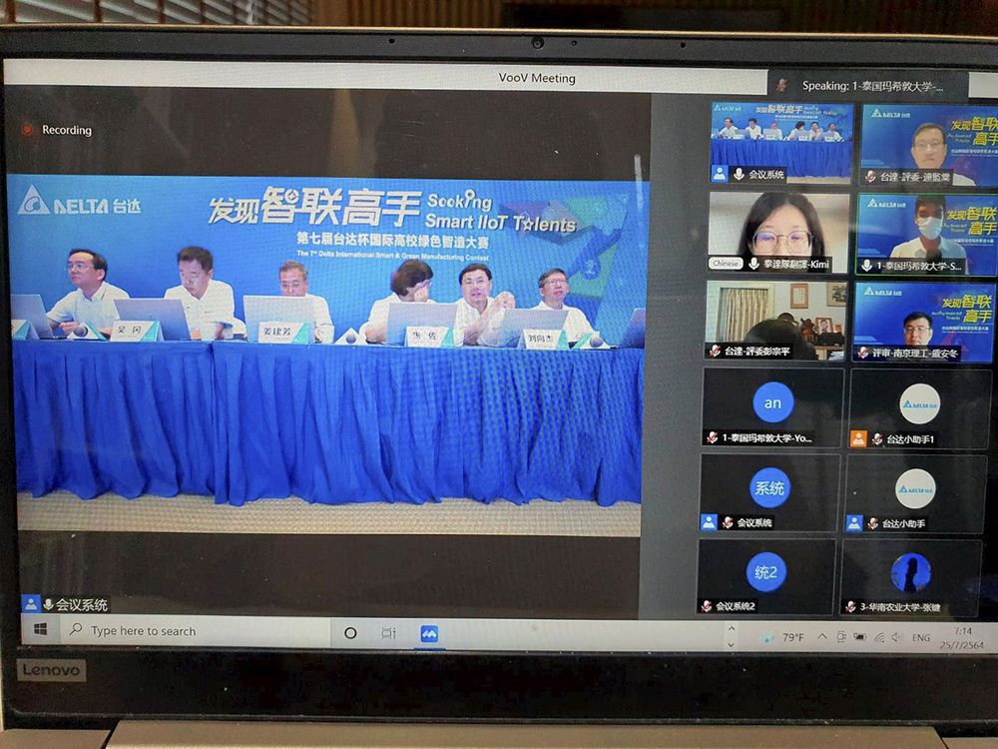Click microphone icon beside main stage 会议系统 label
This screenshot has width=998, height=749.
pyautogui.click(x=48, y=604)
